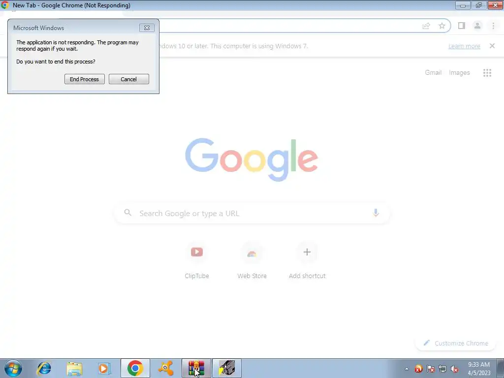
Task: Open Windows Explorer folder in taskbar
Action: [74, 368]
